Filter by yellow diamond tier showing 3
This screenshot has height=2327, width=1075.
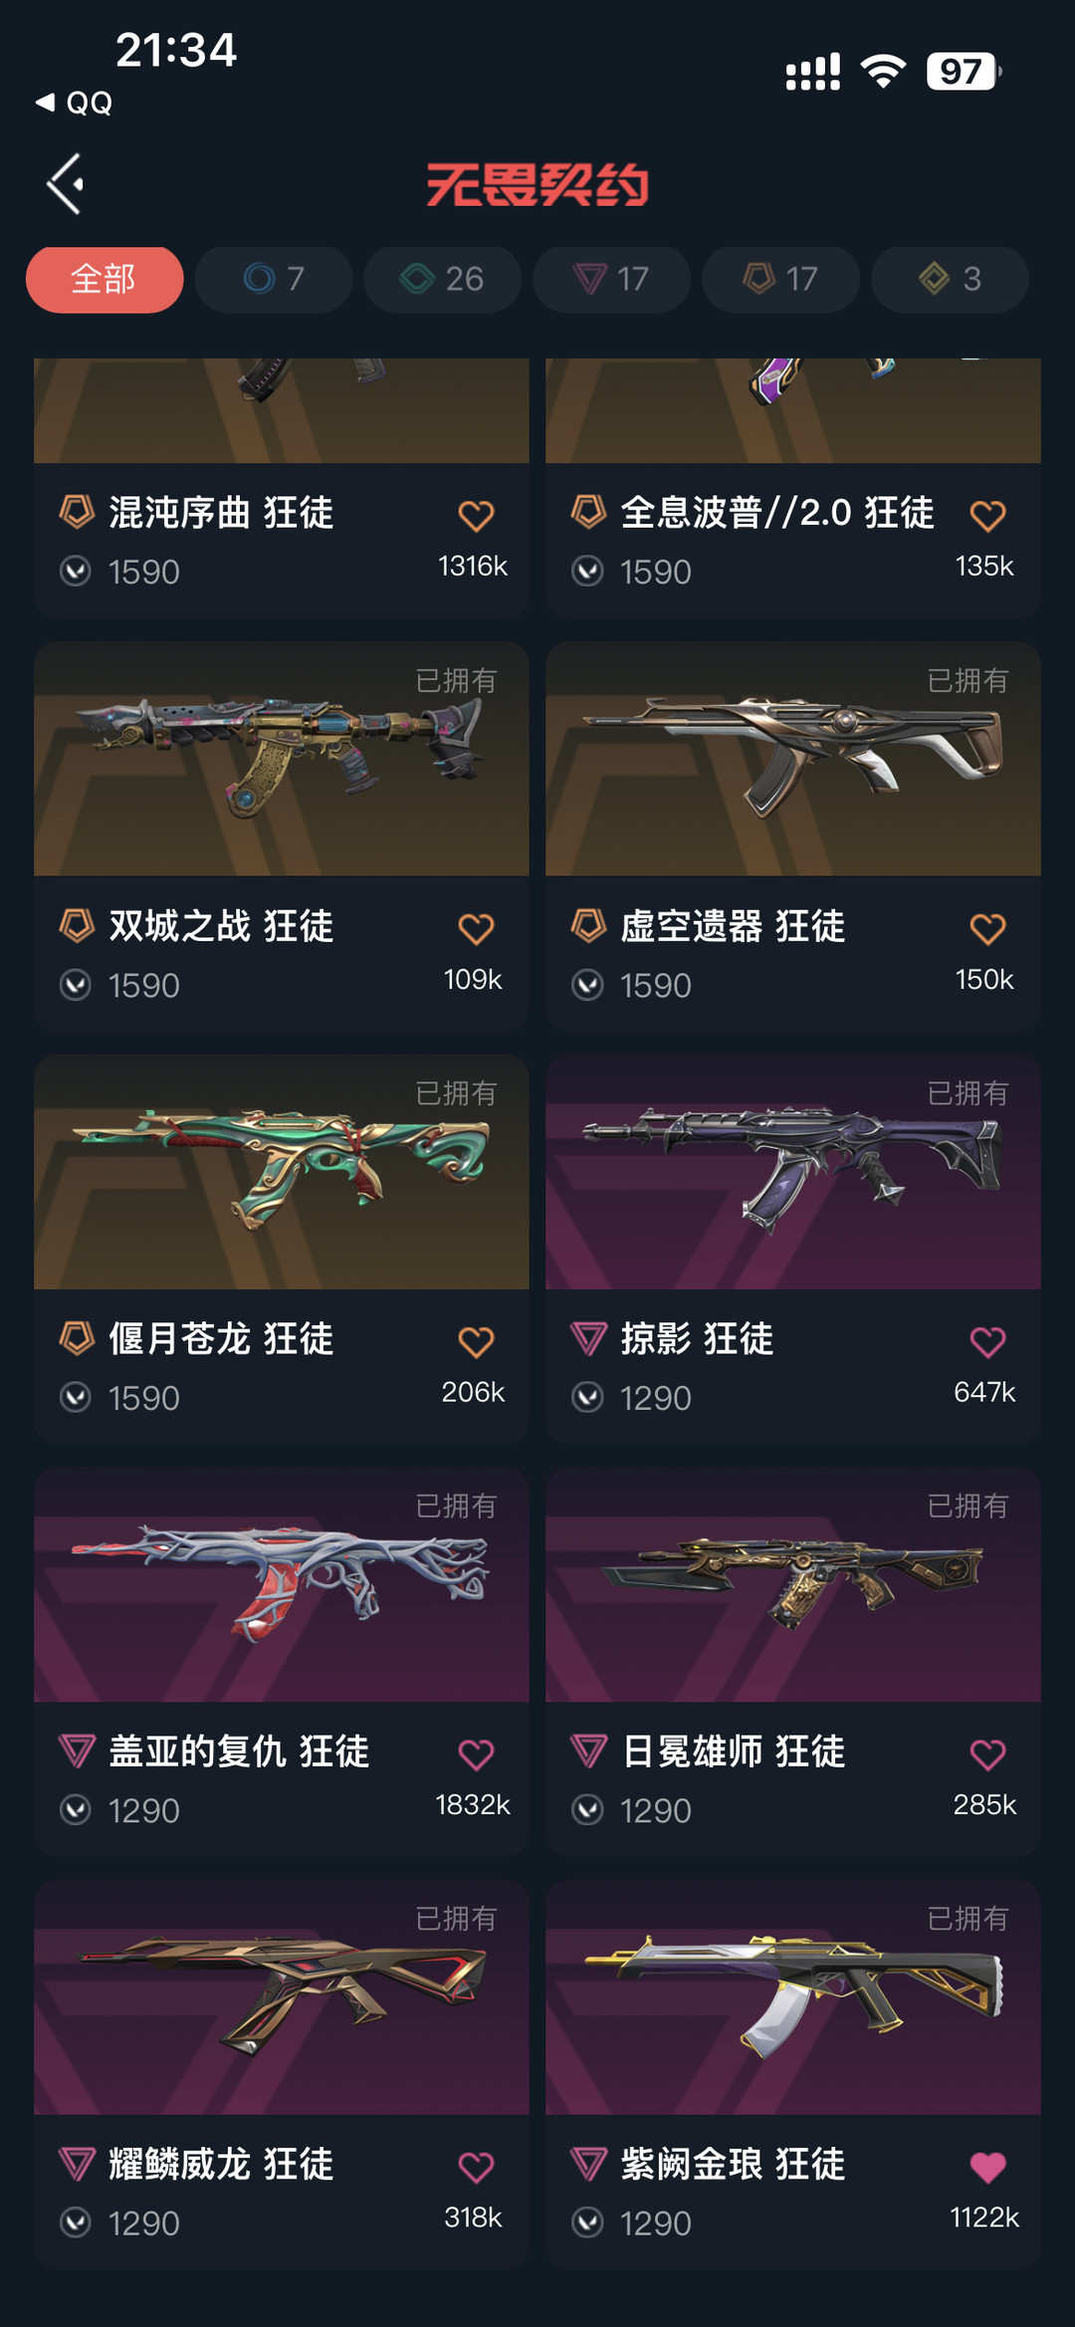point(951,280)
